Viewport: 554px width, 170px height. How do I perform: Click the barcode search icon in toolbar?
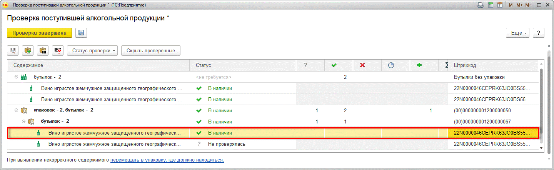(x=12, y=50)
